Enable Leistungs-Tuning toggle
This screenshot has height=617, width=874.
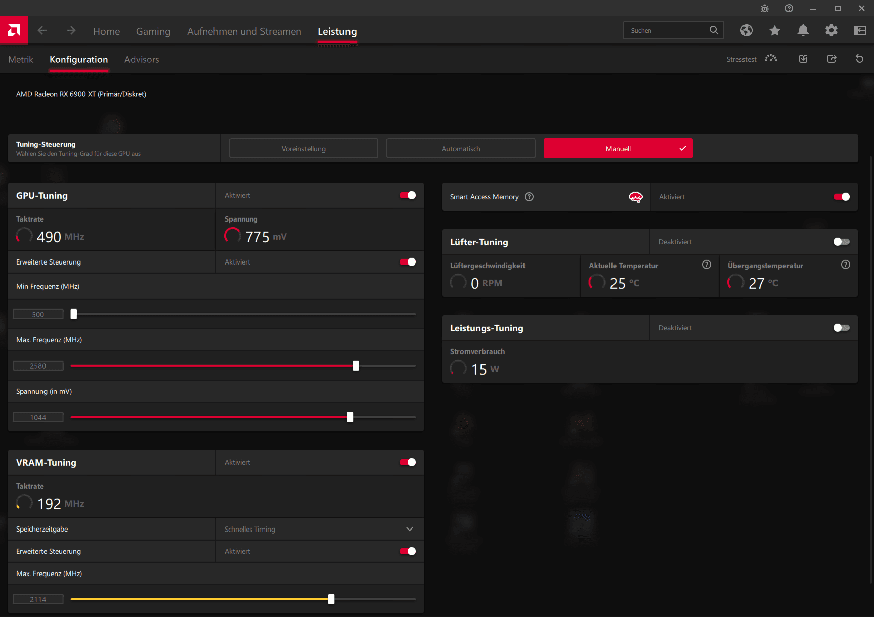click(x=842, y=328)
